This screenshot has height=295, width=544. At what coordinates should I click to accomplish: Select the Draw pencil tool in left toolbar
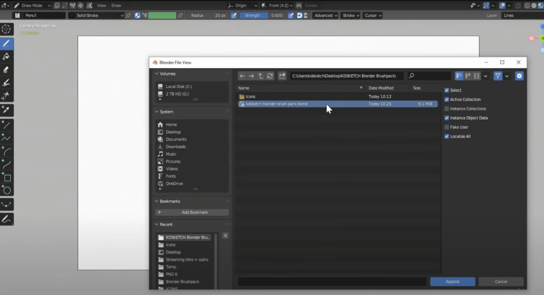[6, 43]
